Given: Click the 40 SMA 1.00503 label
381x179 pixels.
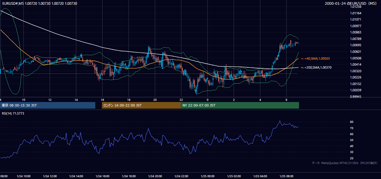Looking at the screenshot, I should point(315,59).
